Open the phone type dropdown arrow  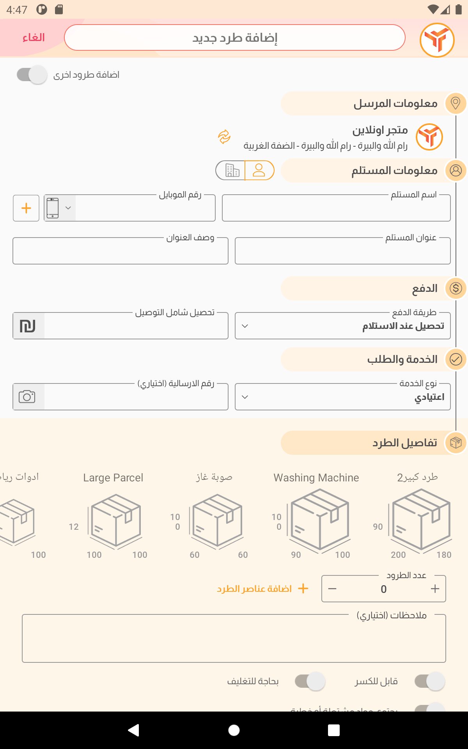pos(68,208)
